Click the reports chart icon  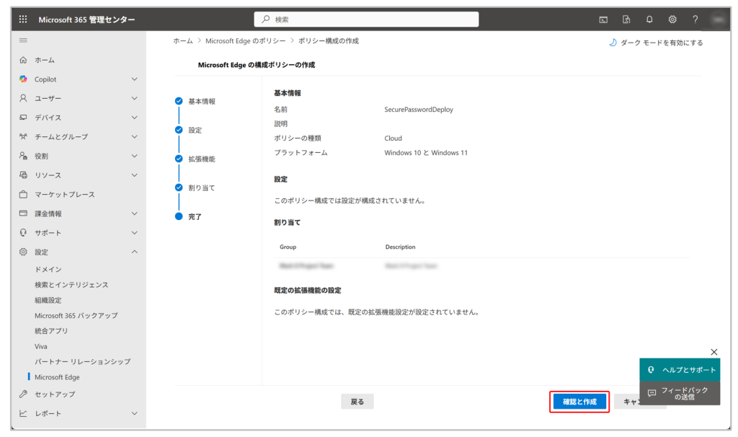point(23,413)
